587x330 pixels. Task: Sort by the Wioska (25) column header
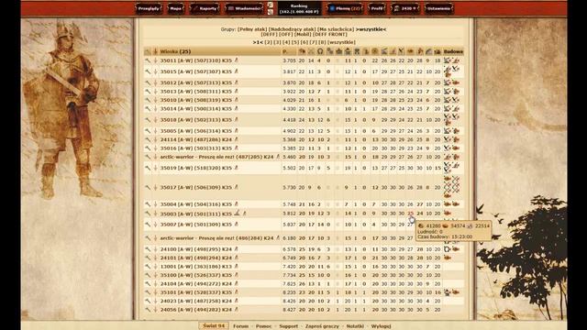(175, 51)
